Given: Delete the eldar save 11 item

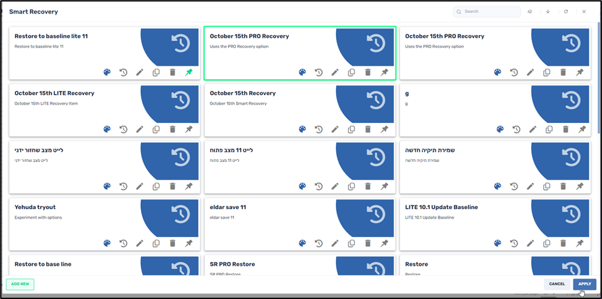Looking at the screenshot, I should point(368,244).
